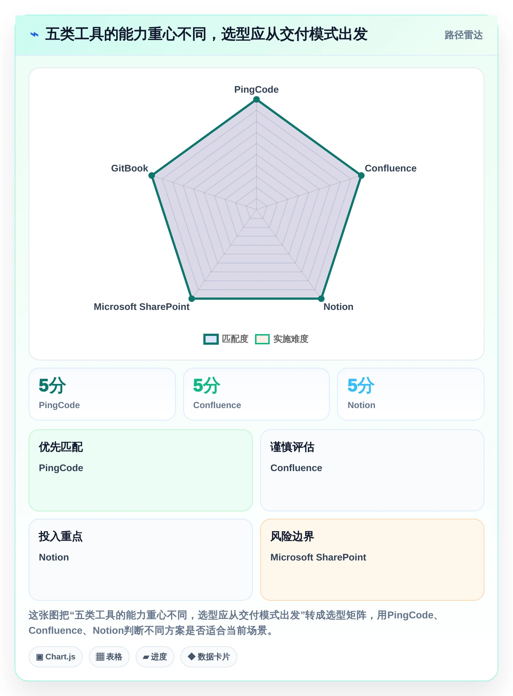
Task: Open the 5分 Confluence score card
Action: (x=256, y=394)
